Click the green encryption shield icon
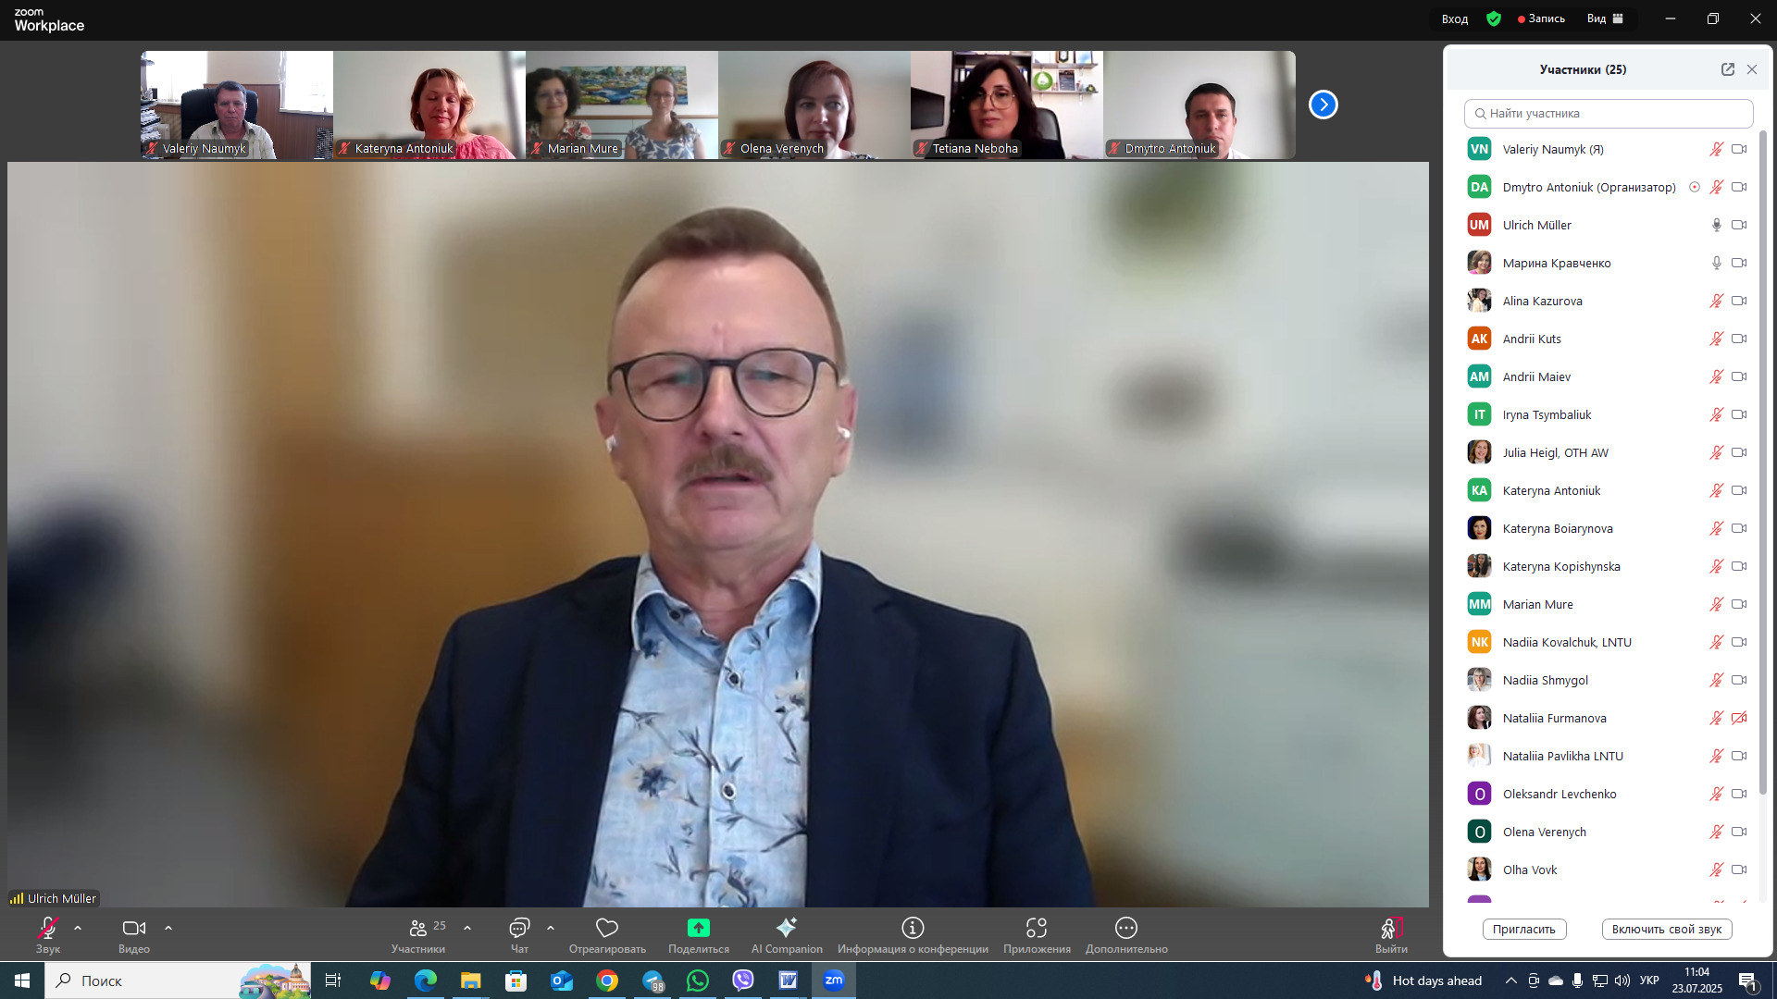Screen dimensions: 1777x999 click(1494, 18)
